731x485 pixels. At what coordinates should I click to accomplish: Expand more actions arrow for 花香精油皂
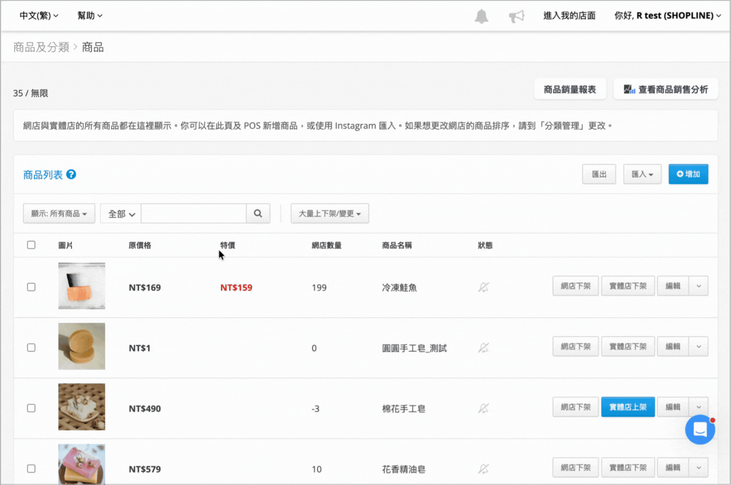pyautogui.click(x=699, y=467)
